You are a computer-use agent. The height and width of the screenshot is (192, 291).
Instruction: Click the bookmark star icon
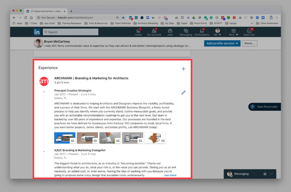(123, 18)
